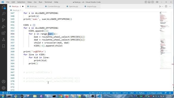Select the 3.7.6 conda interpreter
The width and height of the screenshot is (174, 98).
(154, 93)
